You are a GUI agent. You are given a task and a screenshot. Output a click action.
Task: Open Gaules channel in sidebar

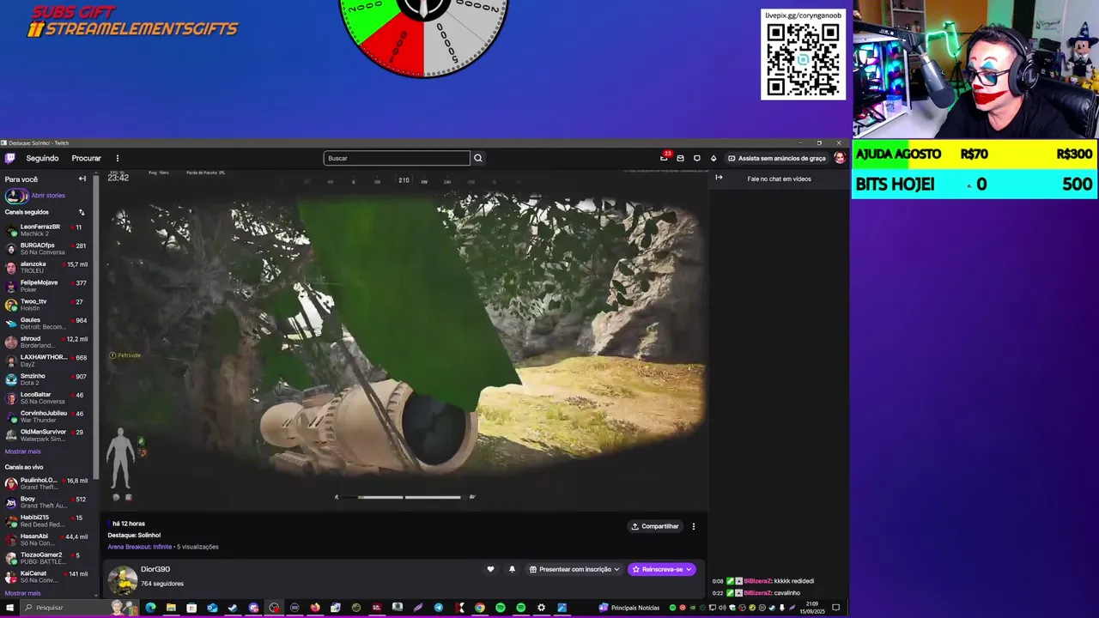pyautogui.click(x=48, y=323)
